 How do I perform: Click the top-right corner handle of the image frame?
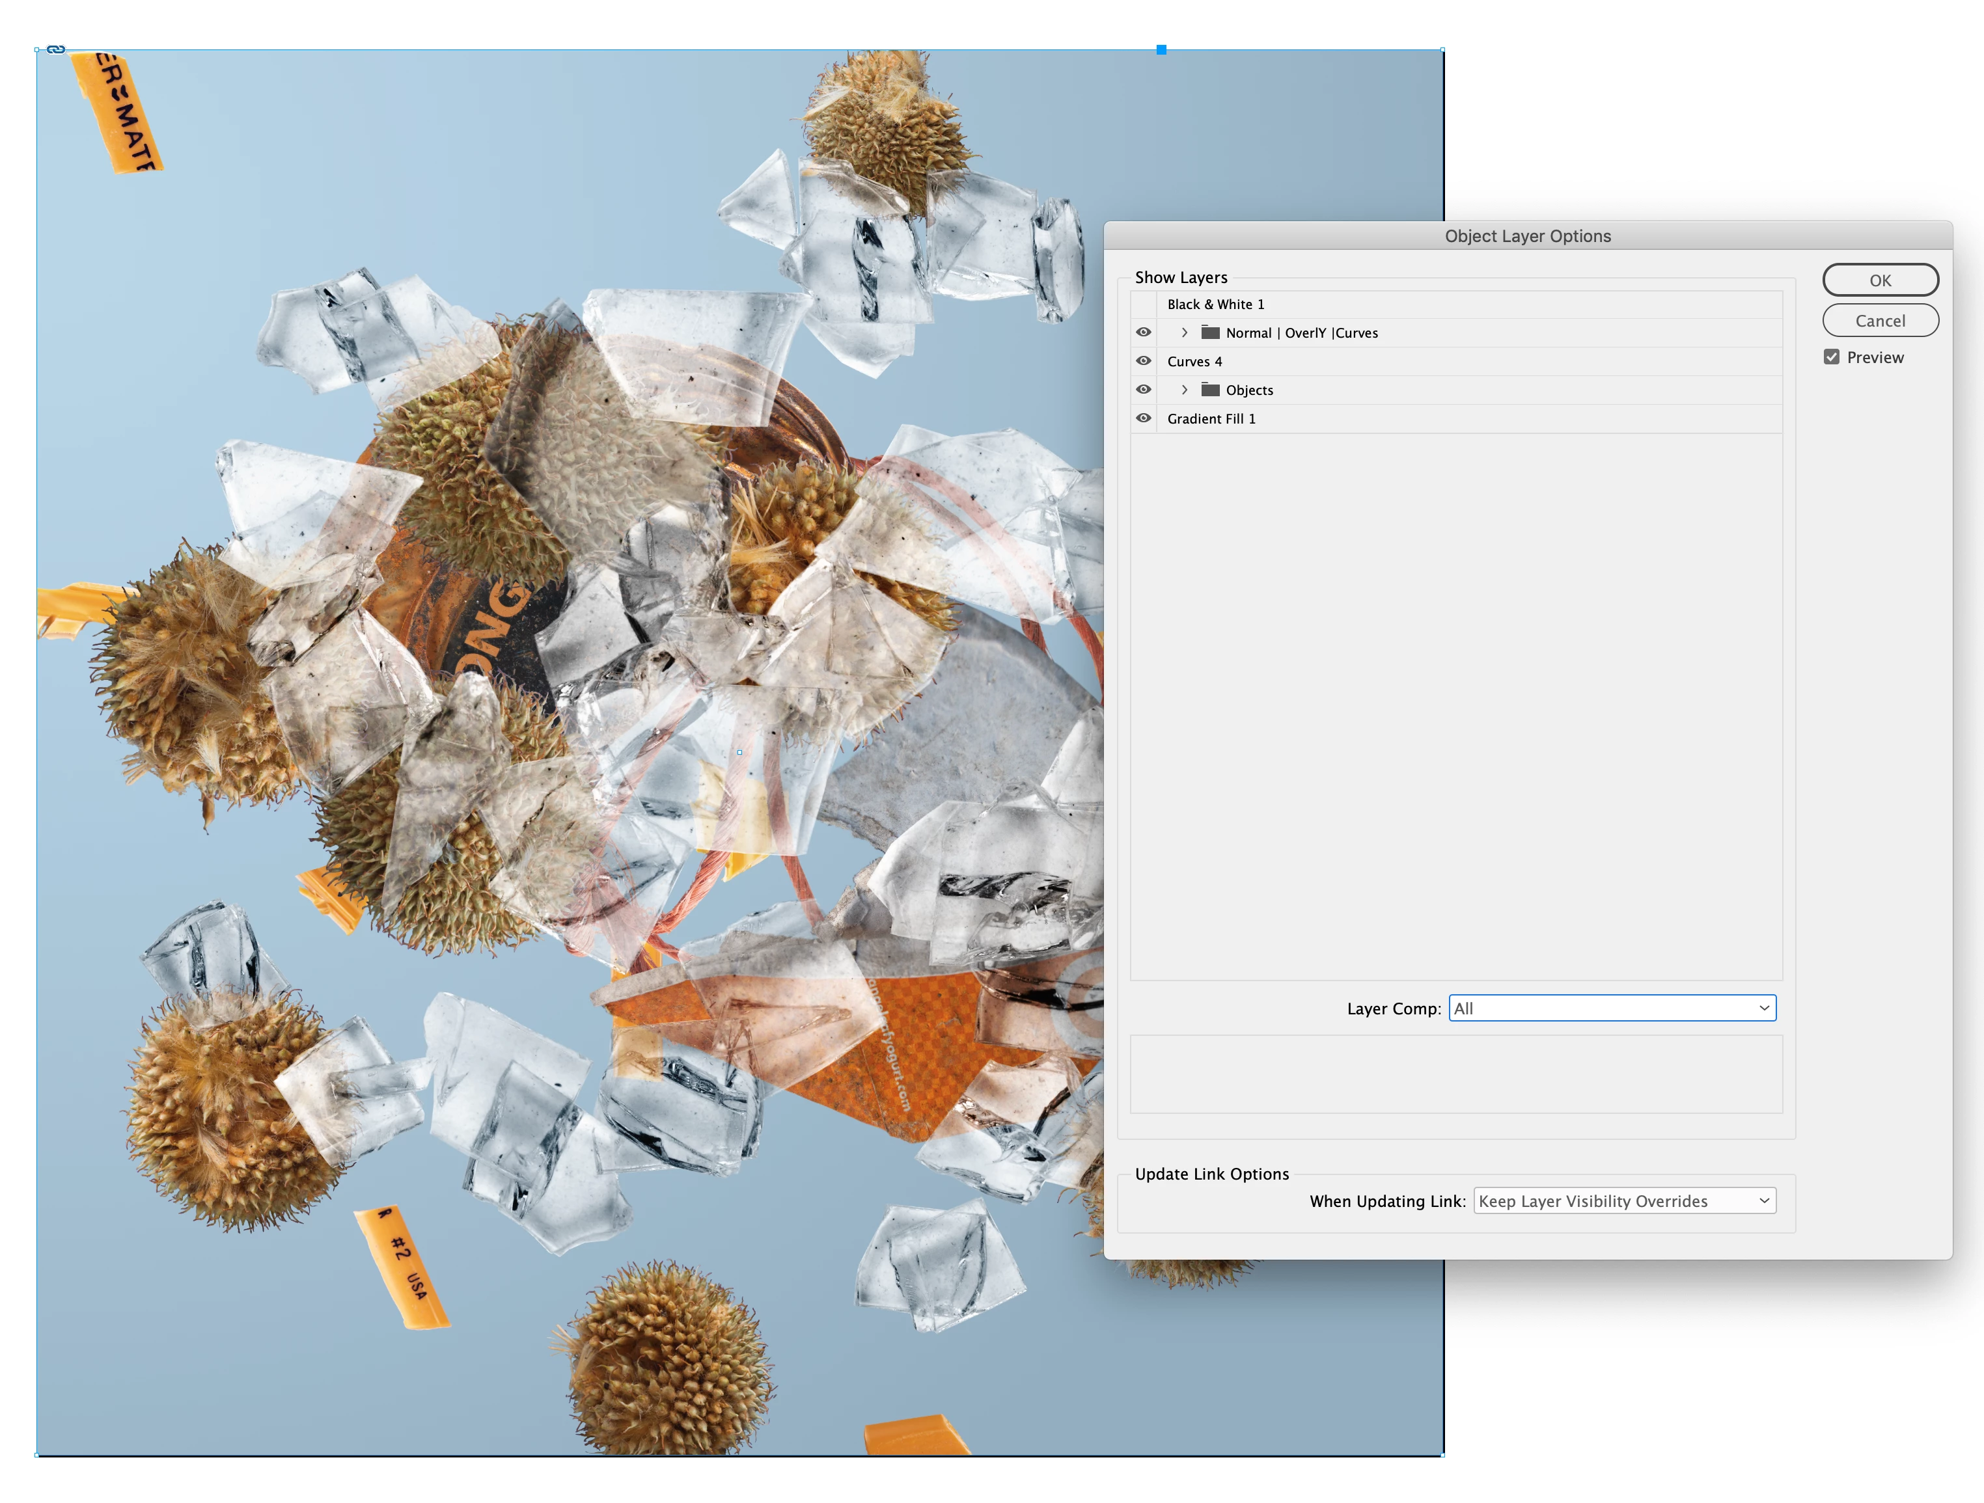1442,50
